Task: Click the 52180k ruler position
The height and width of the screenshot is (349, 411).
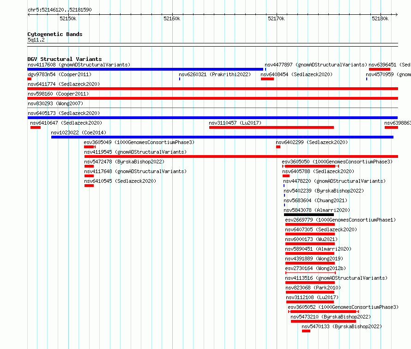Action: point(380,18)
